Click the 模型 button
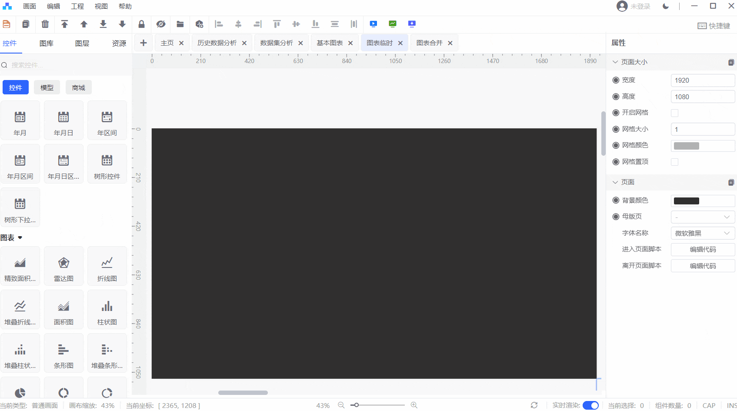 [x=47, y=87]
